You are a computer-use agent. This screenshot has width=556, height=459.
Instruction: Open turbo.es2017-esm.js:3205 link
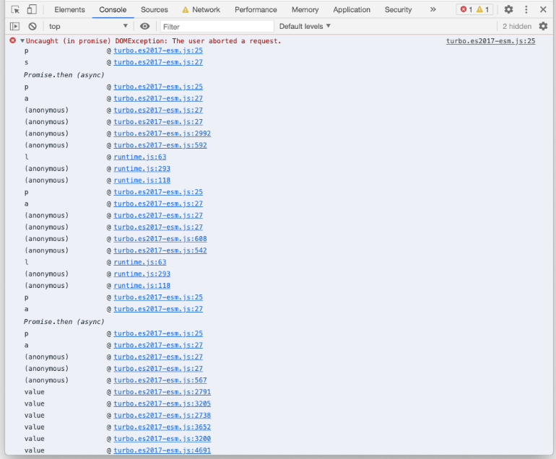click(x=162, y=403)
